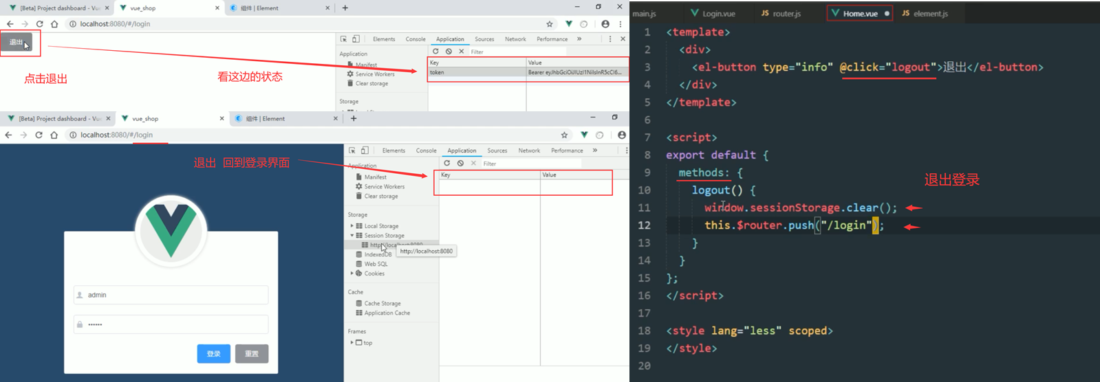This screenshot has height=382, width=1100.
Task: Click inspect-element picker in 退出-button browser devtools
Action: pos(343,39)
